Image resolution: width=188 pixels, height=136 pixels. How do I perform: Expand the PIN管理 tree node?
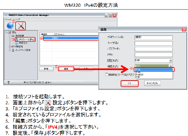point(10,46)
